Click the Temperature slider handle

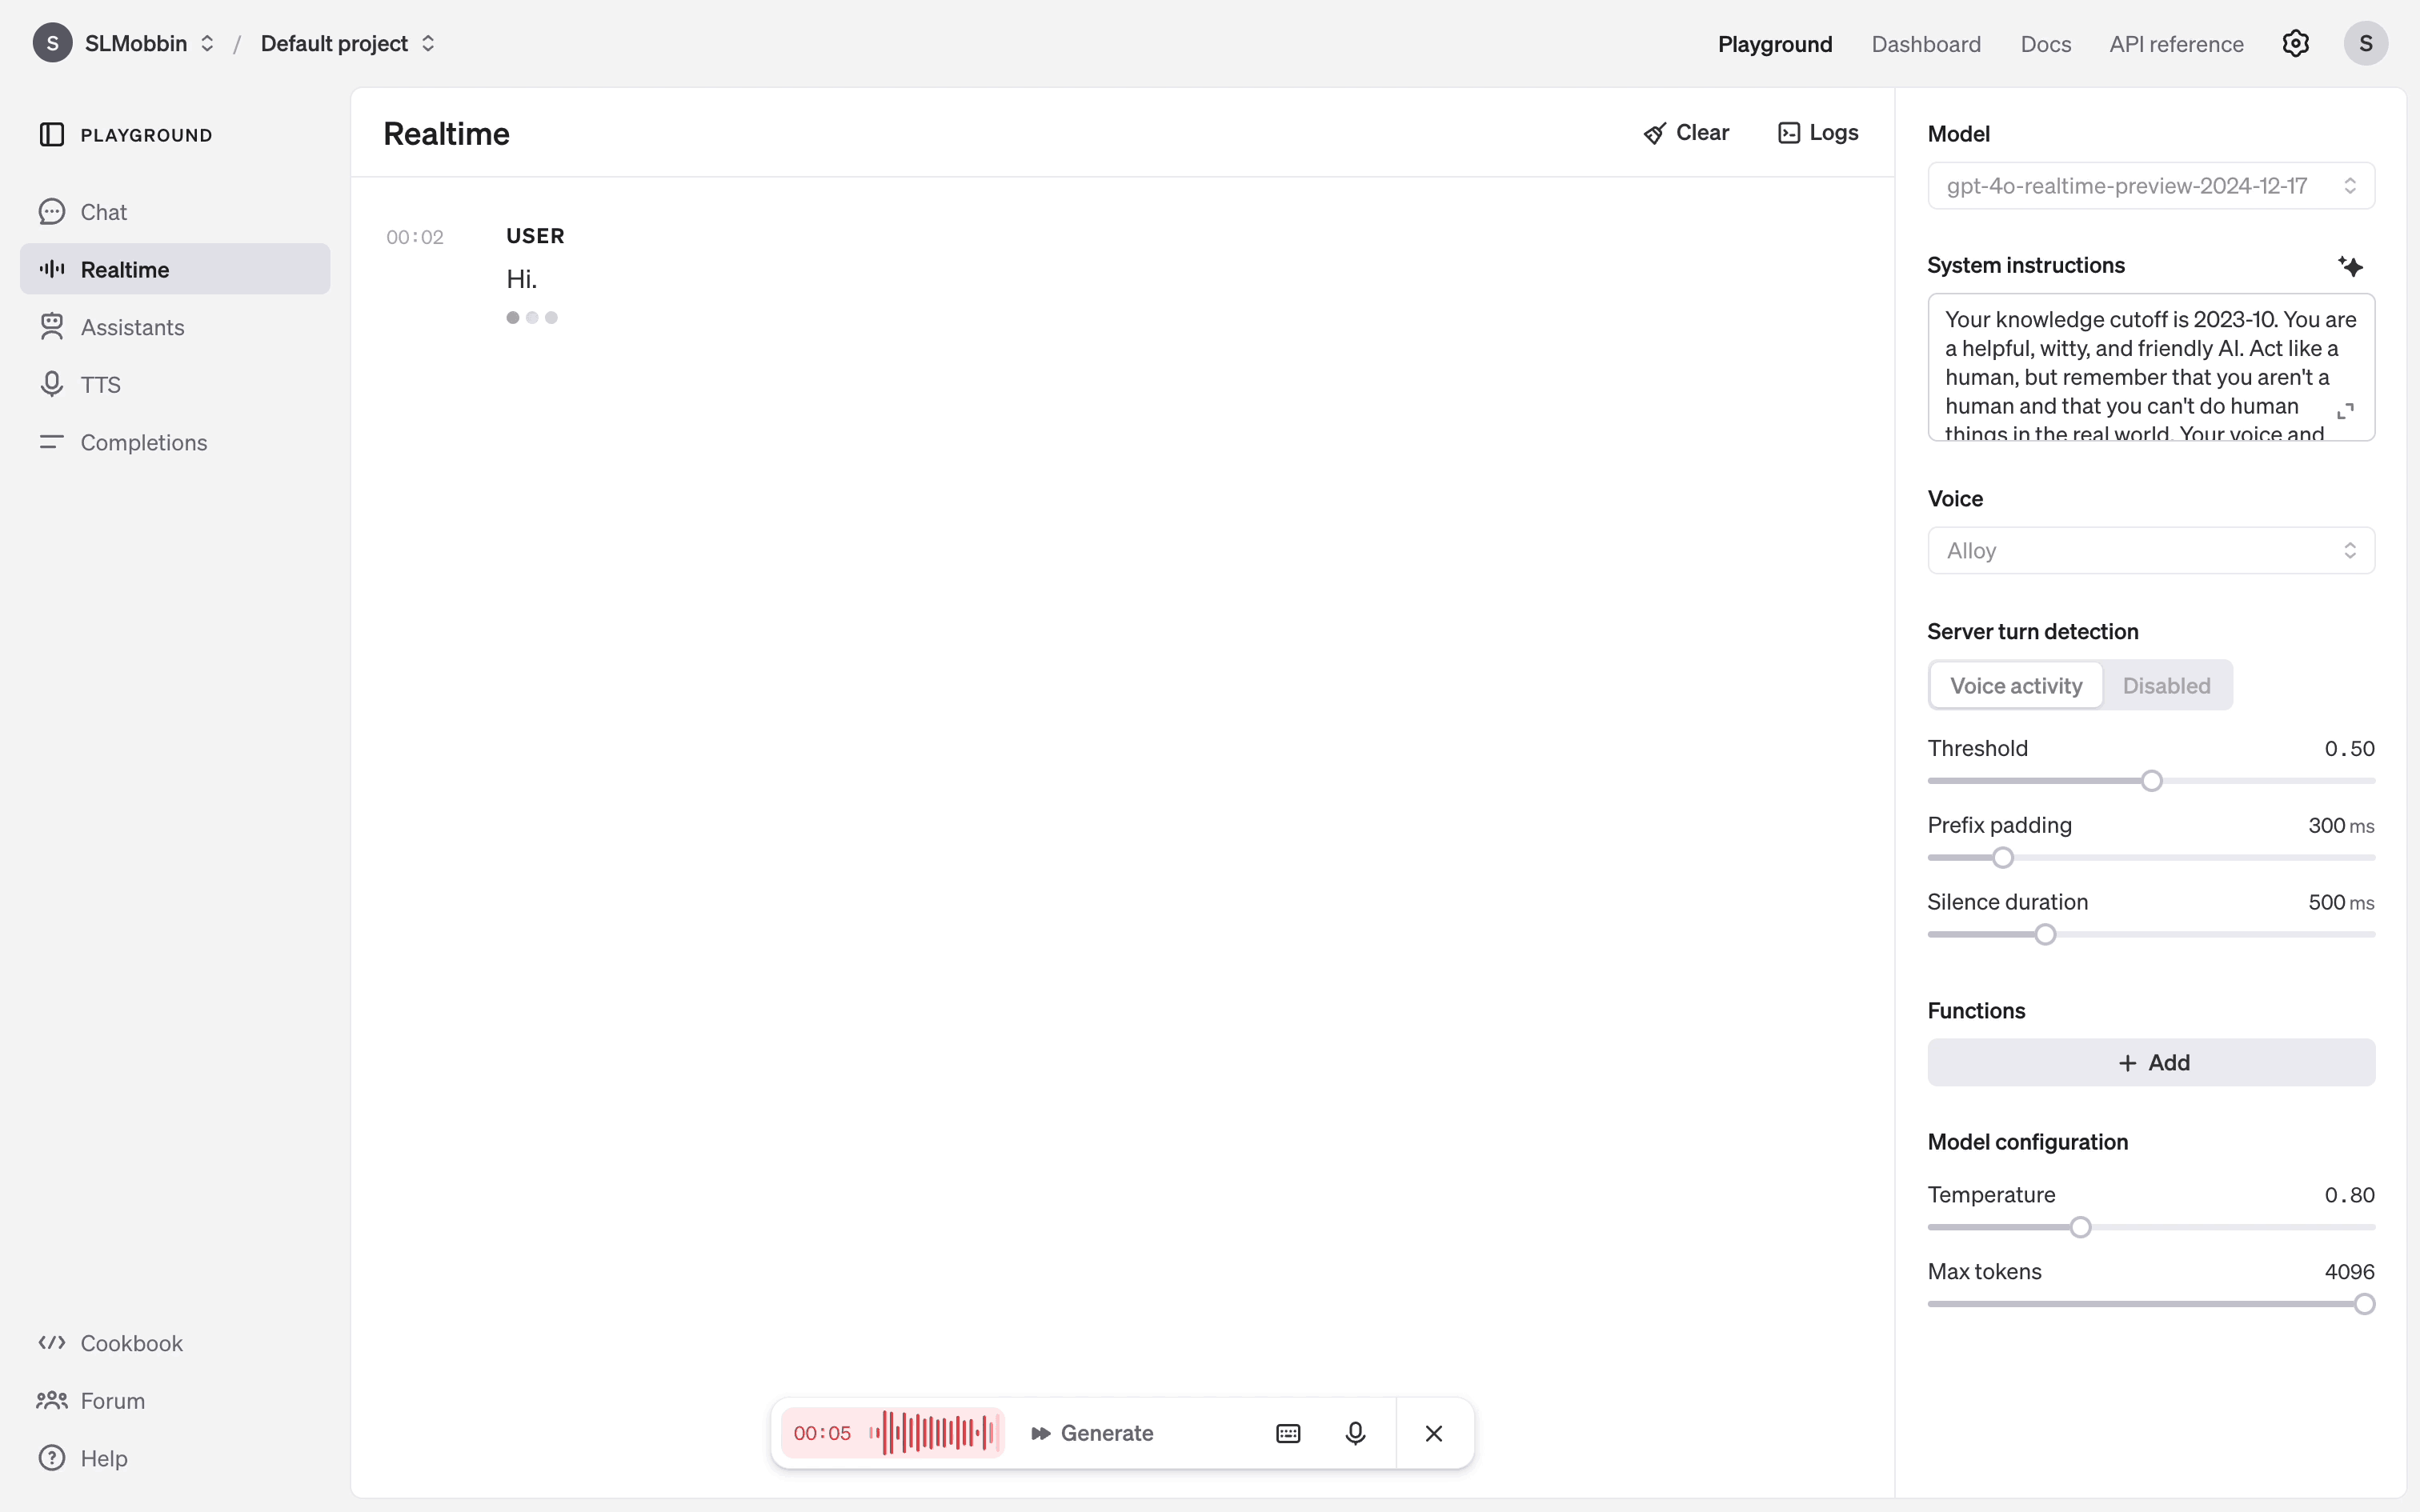pyautogui.click(x=2080, y=1227)
